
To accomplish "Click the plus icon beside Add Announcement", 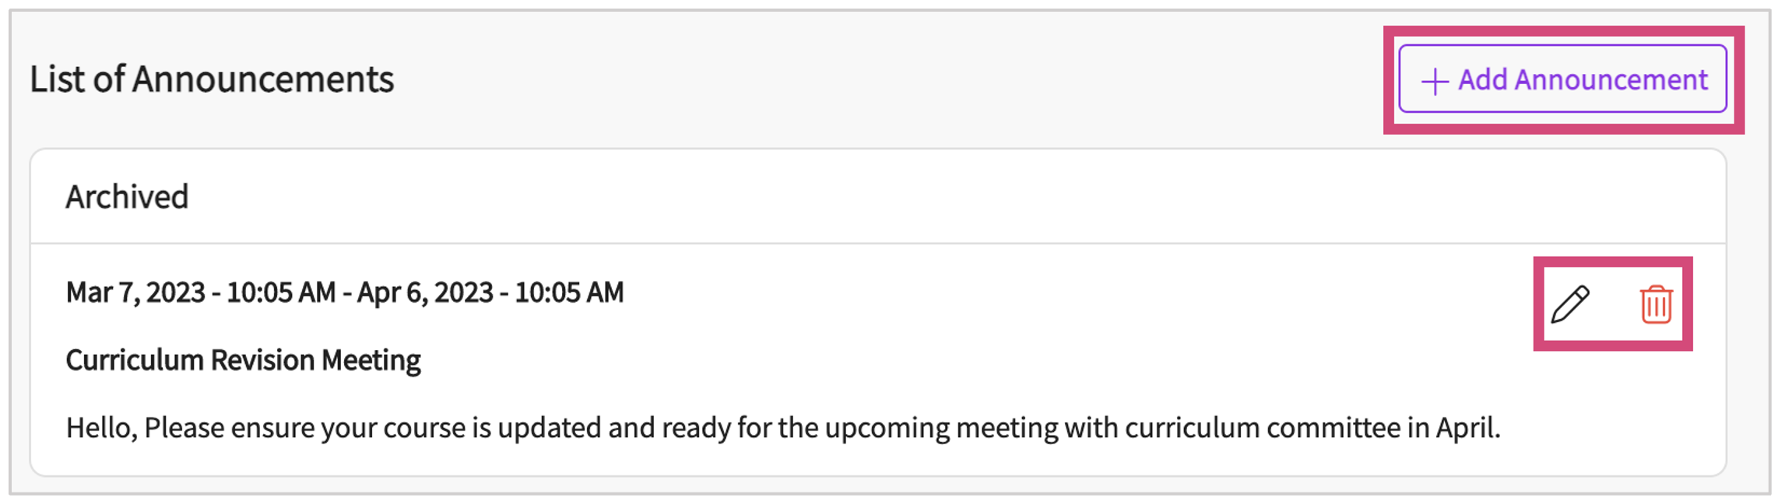I will click(1434, 81).
